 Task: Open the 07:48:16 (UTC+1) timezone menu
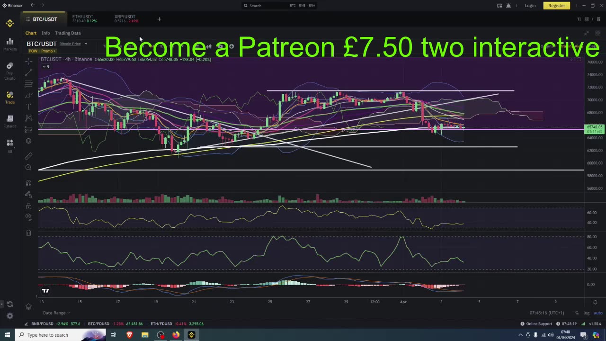coord(547,313)
